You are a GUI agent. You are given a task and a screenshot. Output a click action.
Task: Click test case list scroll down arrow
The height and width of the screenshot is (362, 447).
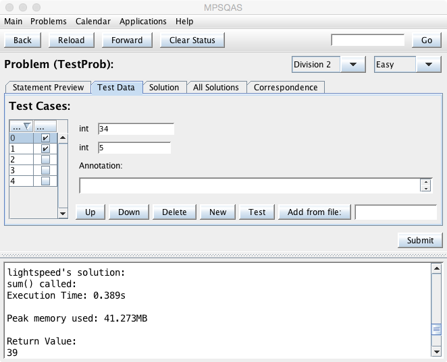(x=63, y=213)
